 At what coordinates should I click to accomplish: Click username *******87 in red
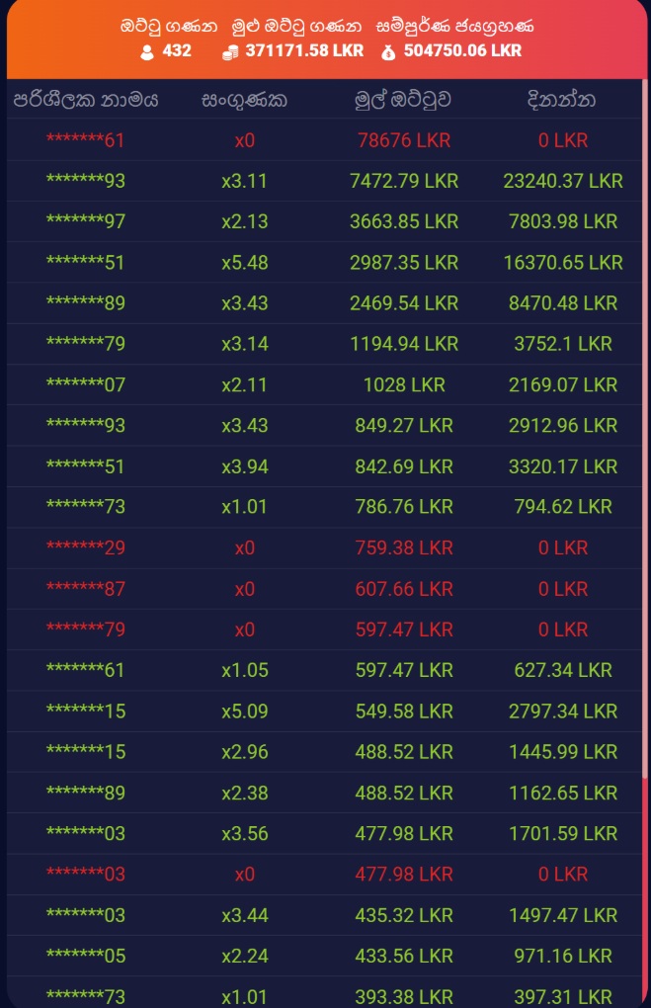[x=86, y=589]
